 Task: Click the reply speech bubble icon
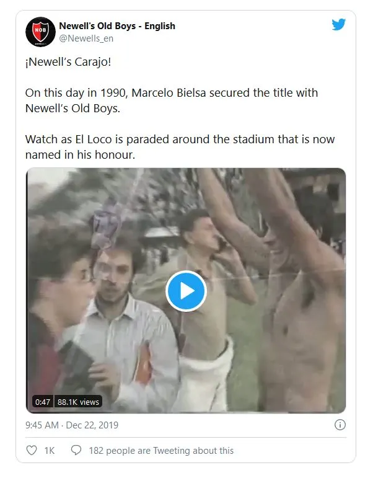click(x=76, y=451)
